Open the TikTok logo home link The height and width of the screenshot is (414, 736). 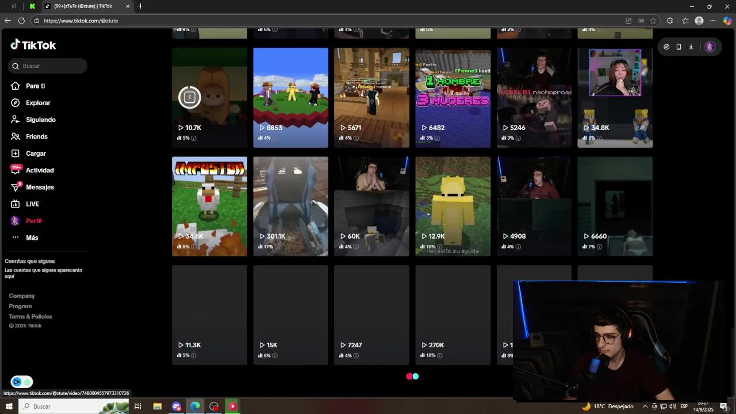coord(33,45)
